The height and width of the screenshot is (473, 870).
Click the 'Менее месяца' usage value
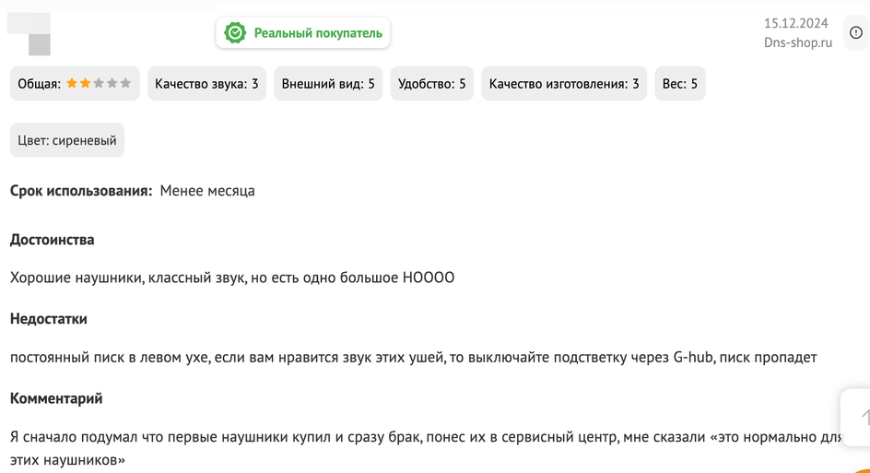click(207, 191)
